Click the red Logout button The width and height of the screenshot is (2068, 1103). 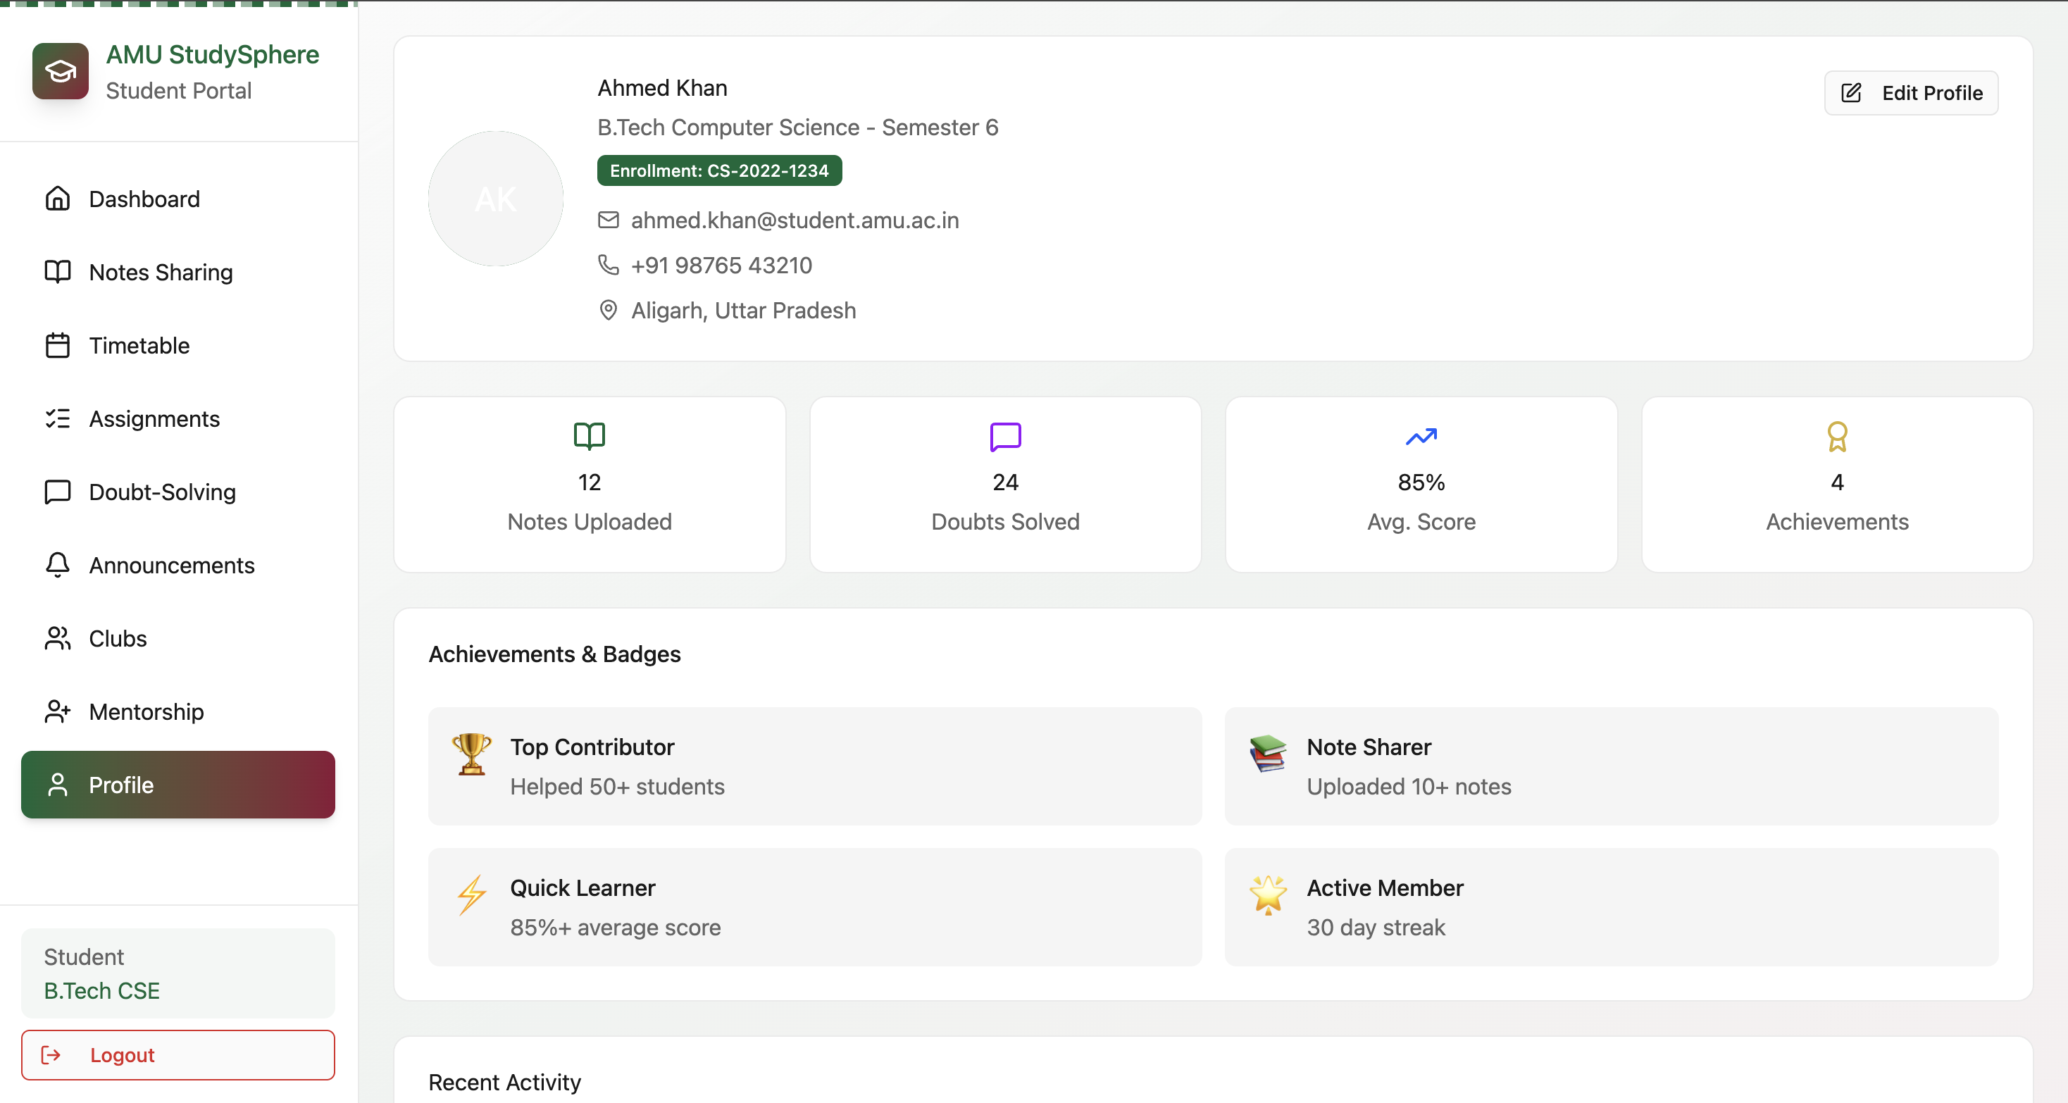pos(177,1054)
